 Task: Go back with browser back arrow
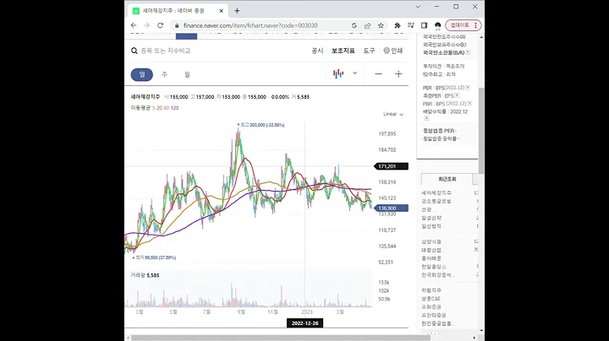(x=134, y=25)
